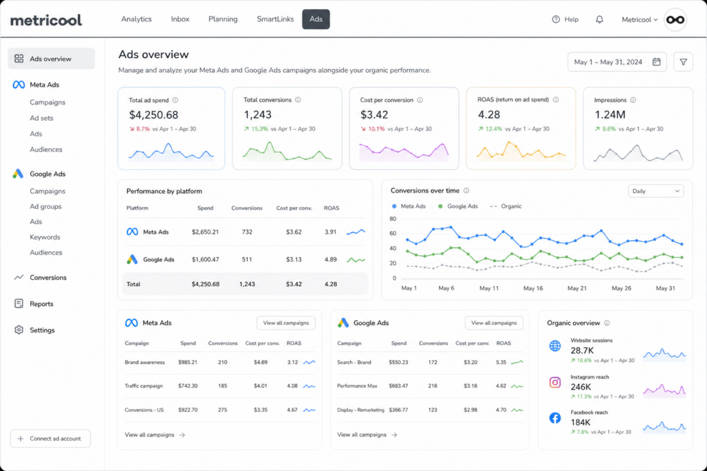Click the Google Ads campaigns card logo
This screenshot has width=707, height=471.
point(343,323)
